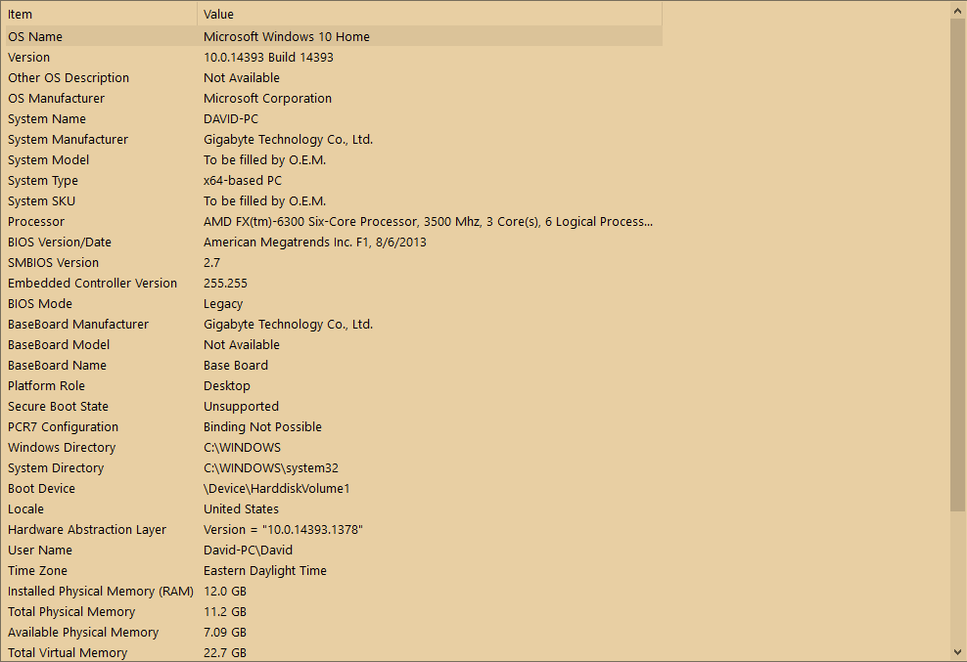Click the value Desktop
Image resolution: width=967 pixels, height=662 pixels.
pyautogui.click(x=227, y=386)
